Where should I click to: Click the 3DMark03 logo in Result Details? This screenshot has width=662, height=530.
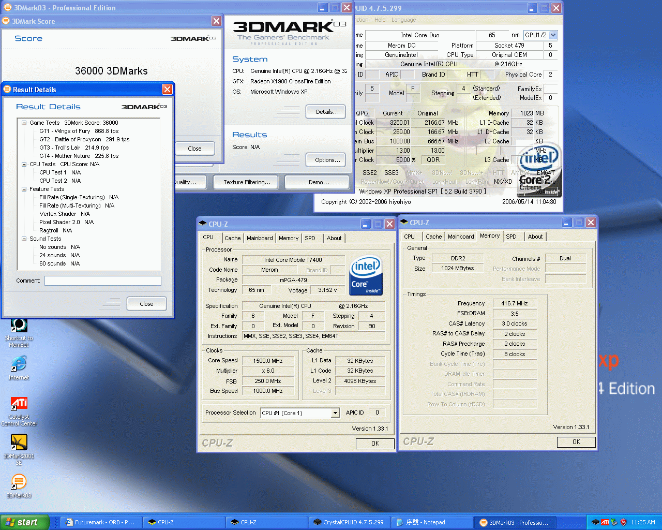coord(144,107)
